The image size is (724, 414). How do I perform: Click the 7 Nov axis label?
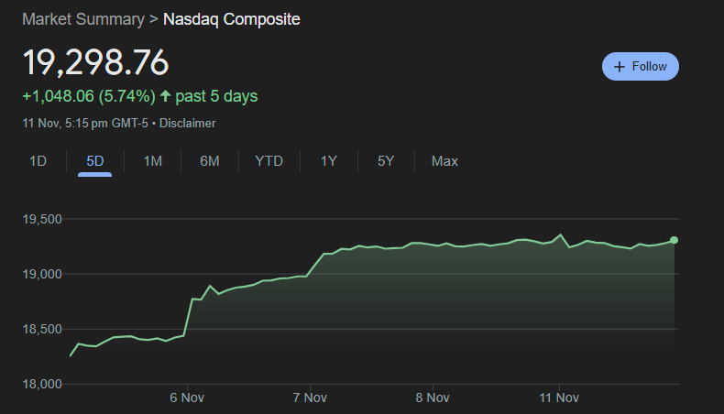tap(310, 398)
